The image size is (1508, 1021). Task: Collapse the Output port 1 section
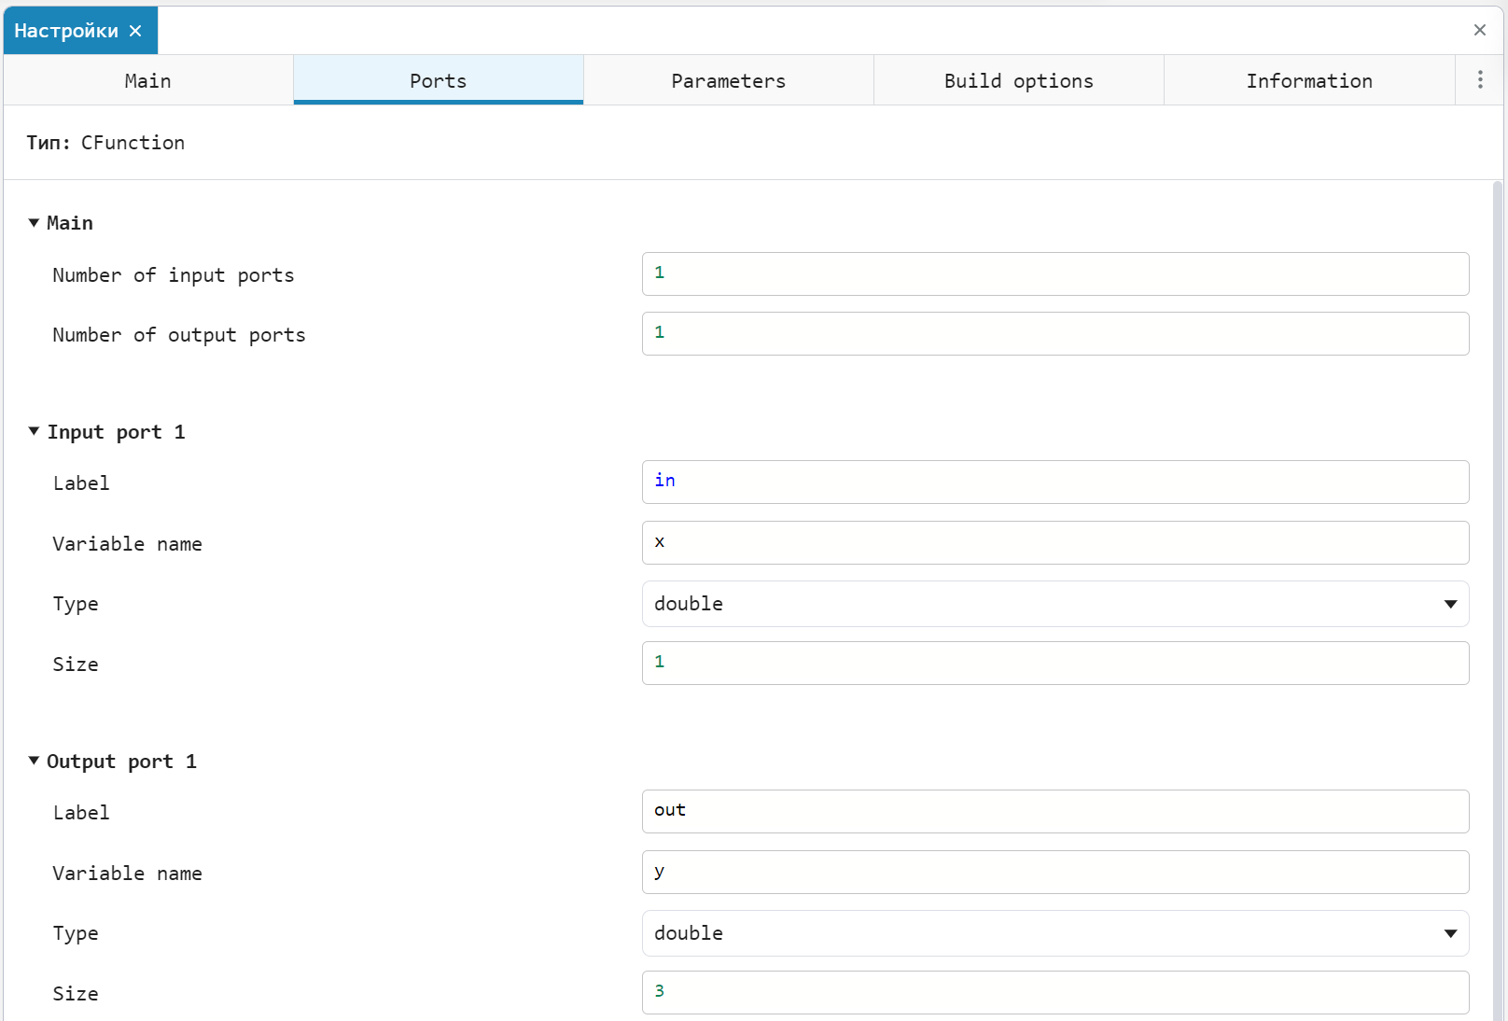34,762
